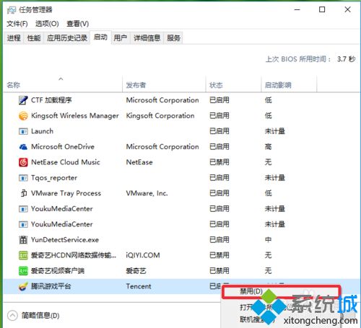Select the YunDetectService.exe row name
Screen dimensions: 361x328
tap(65, 240)
